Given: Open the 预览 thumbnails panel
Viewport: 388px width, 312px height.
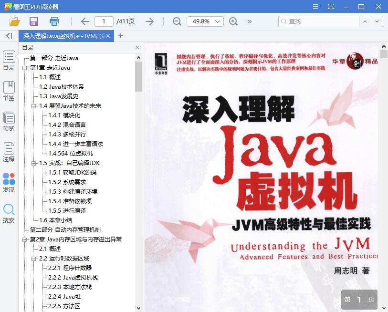Looking at the screenshot, I should pos(9,122).
